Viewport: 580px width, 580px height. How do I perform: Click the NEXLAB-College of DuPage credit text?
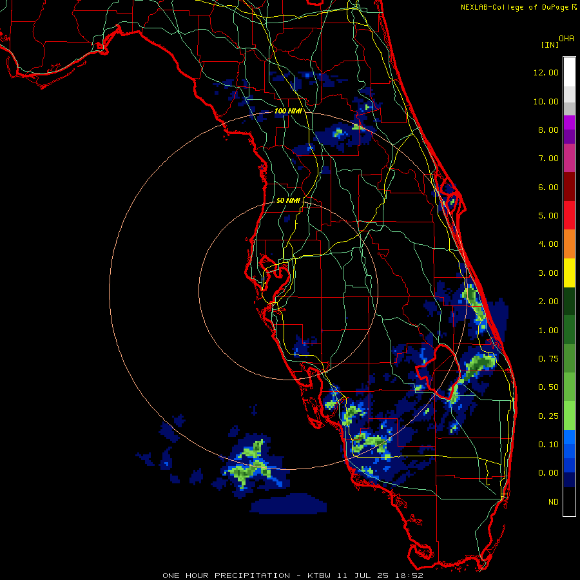coord(516,7)
